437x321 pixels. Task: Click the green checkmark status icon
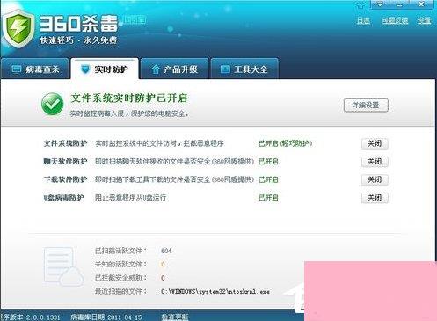coord(52,104)
